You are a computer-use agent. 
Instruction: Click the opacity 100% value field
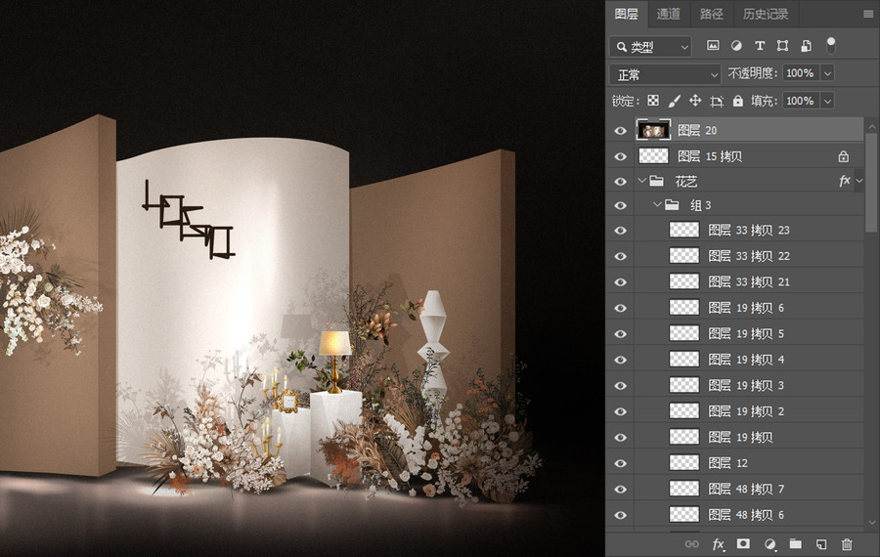point(802,73)
